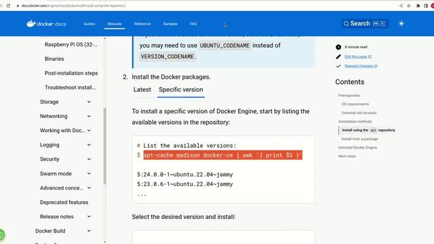Open the browser extensions puzzle icon
This screenshot has width=434, height=244.
pos(418,5)
